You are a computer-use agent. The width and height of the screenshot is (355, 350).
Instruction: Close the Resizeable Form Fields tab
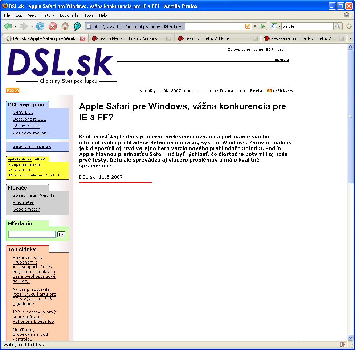(341, 38)
